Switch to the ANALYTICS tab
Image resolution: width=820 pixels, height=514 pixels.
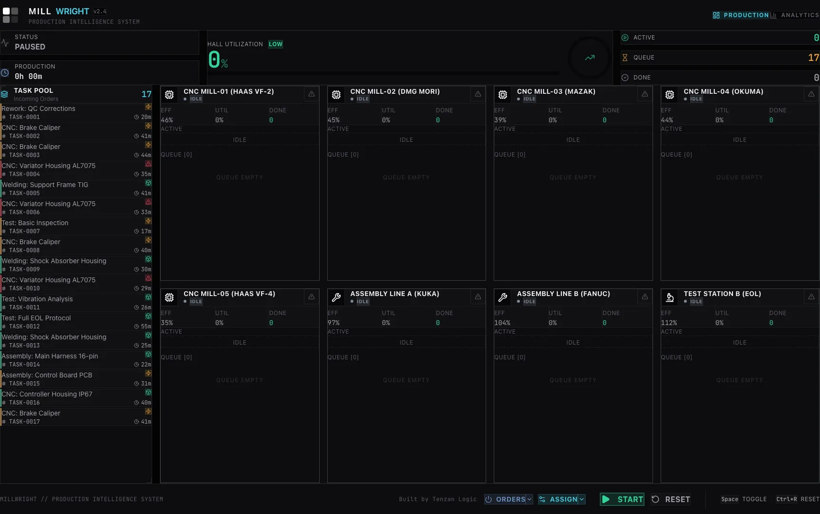point(795,15)
